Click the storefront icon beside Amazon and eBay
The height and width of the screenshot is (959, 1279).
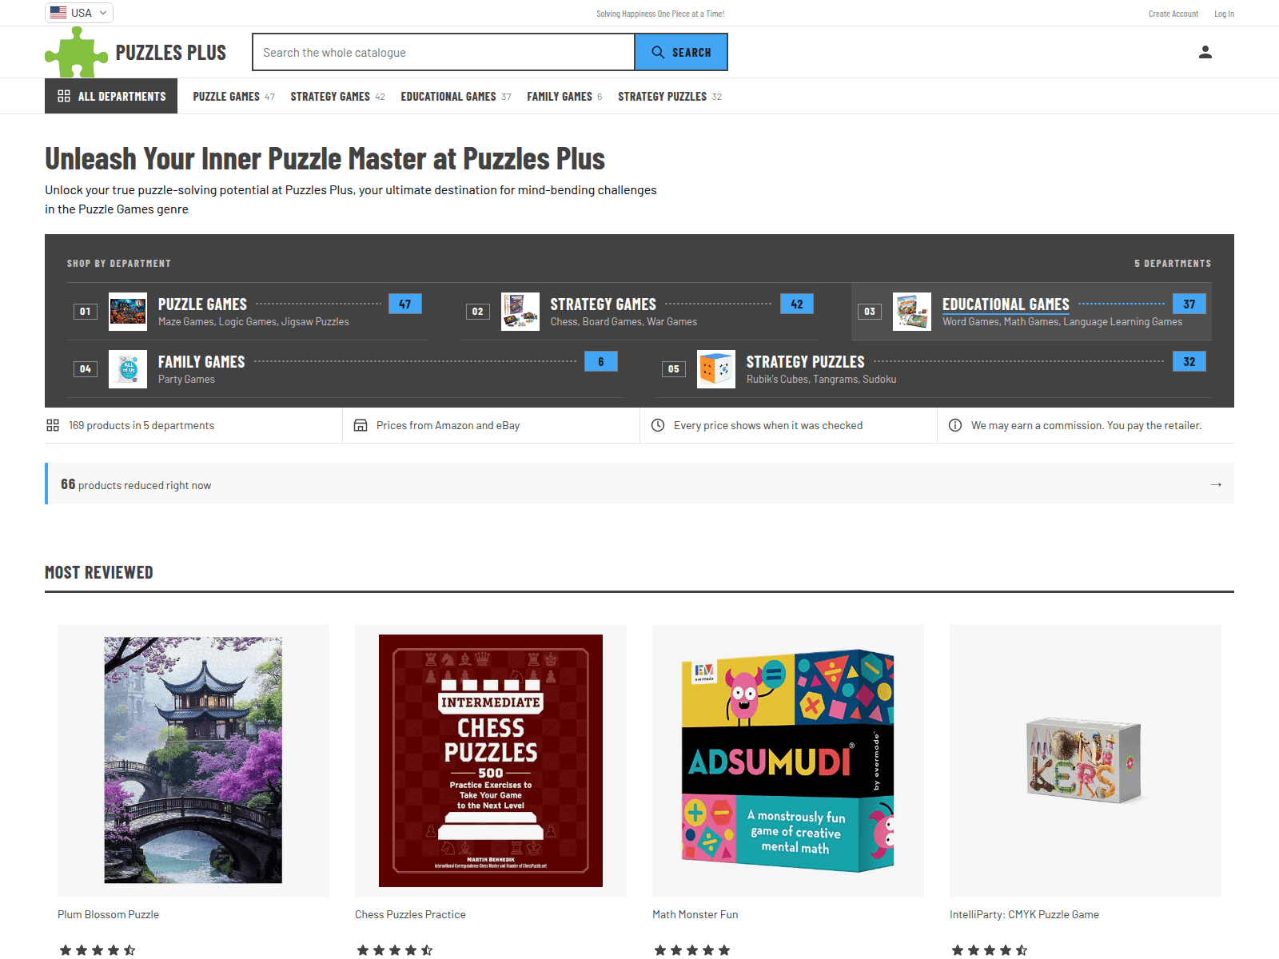[361, 425]
